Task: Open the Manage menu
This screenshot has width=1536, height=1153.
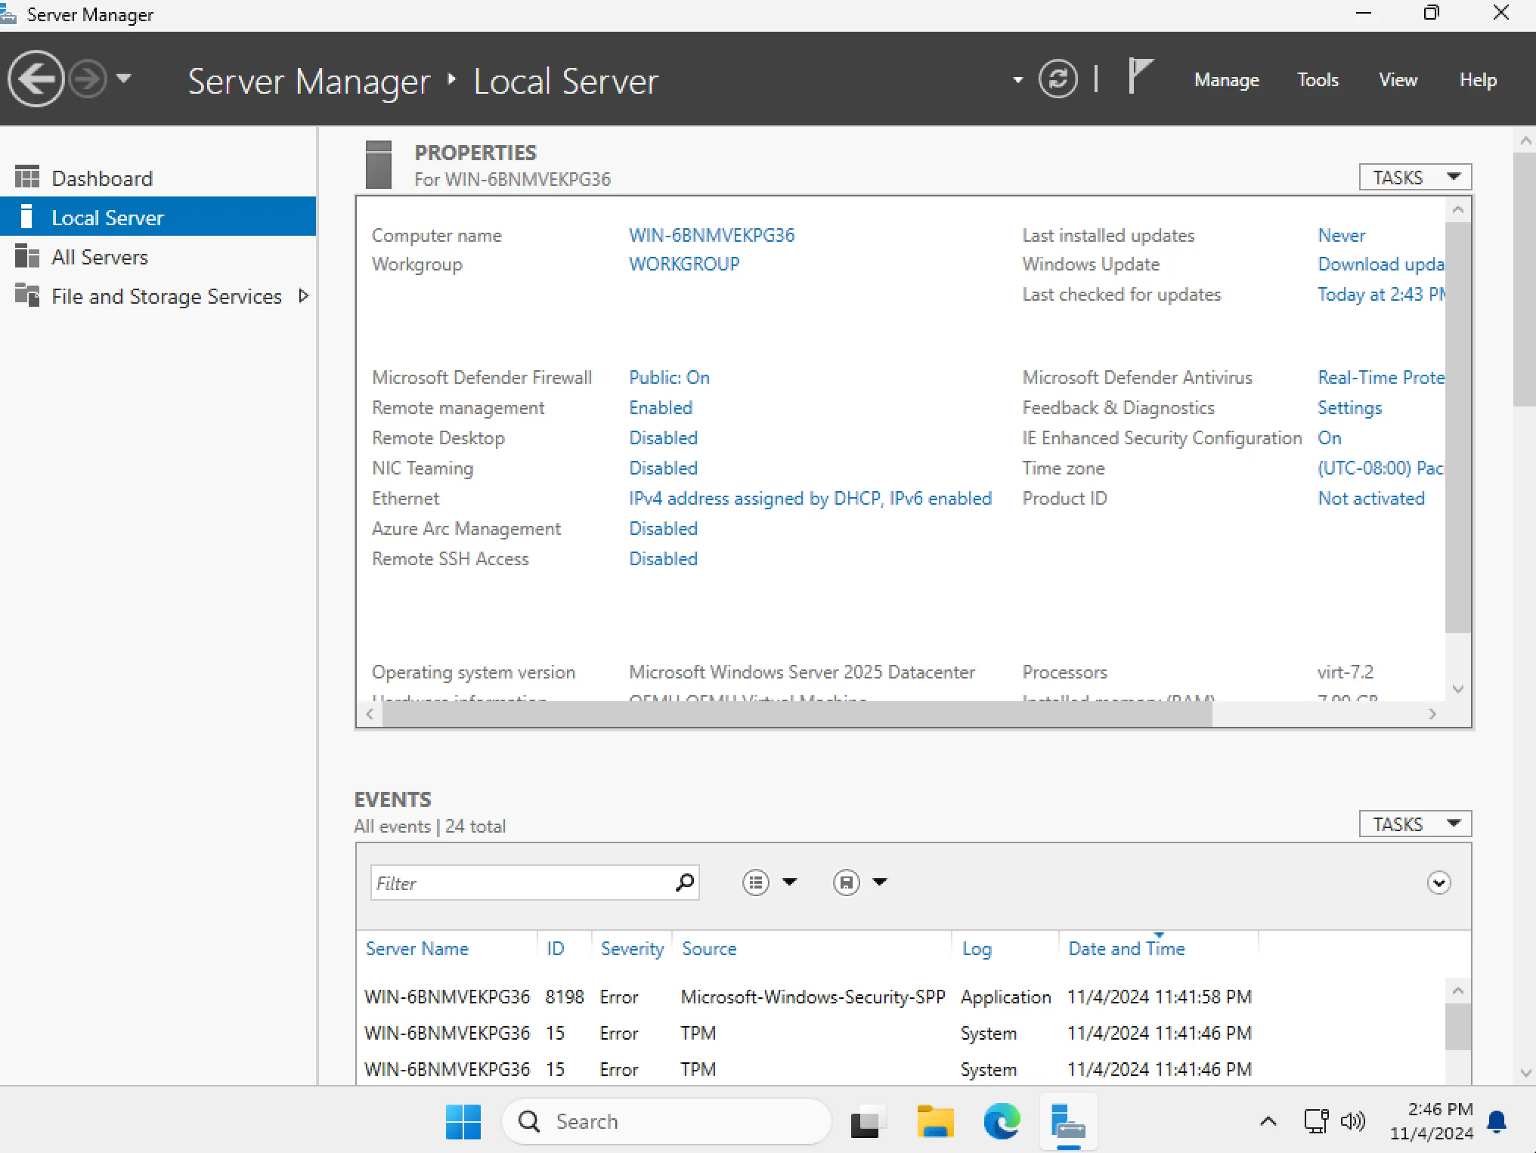Action: click(x=1226, y=79)
